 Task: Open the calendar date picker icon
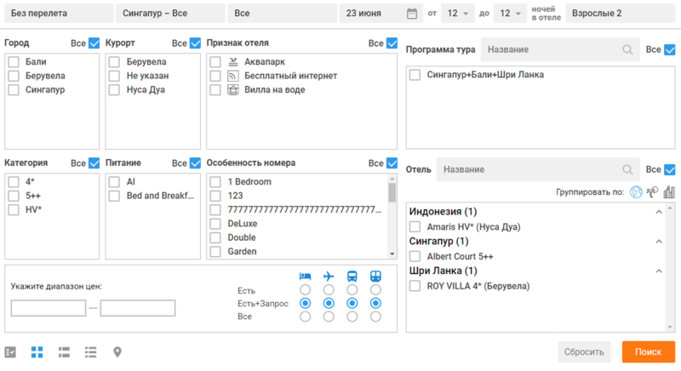[x=412, y=14]
